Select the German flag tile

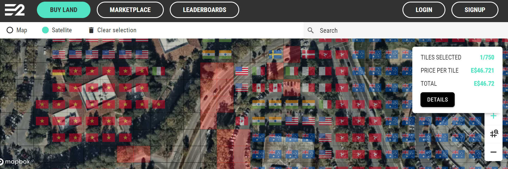coord(59,71)
